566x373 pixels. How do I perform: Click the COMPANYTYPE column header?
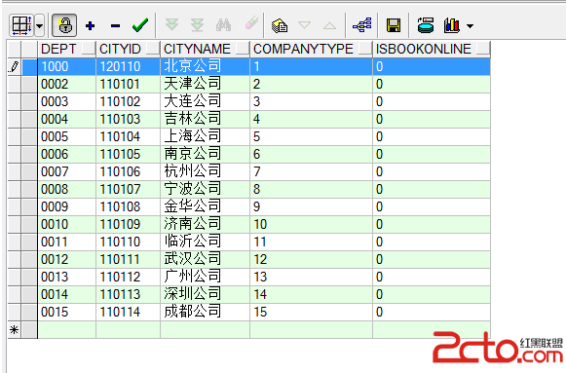click(x=311, y=49)
